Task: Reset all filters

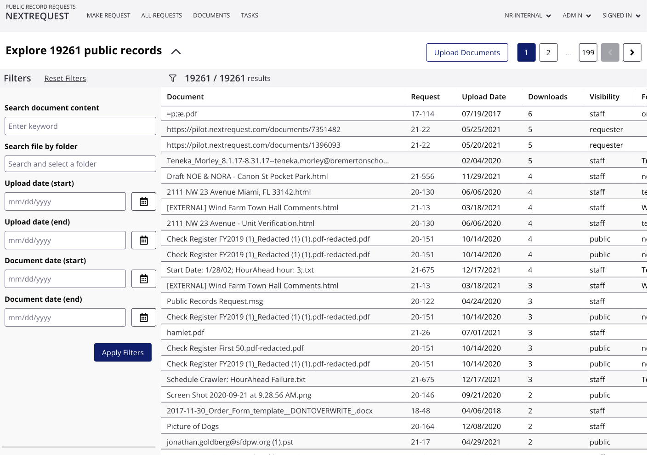Action: (65, 78)
